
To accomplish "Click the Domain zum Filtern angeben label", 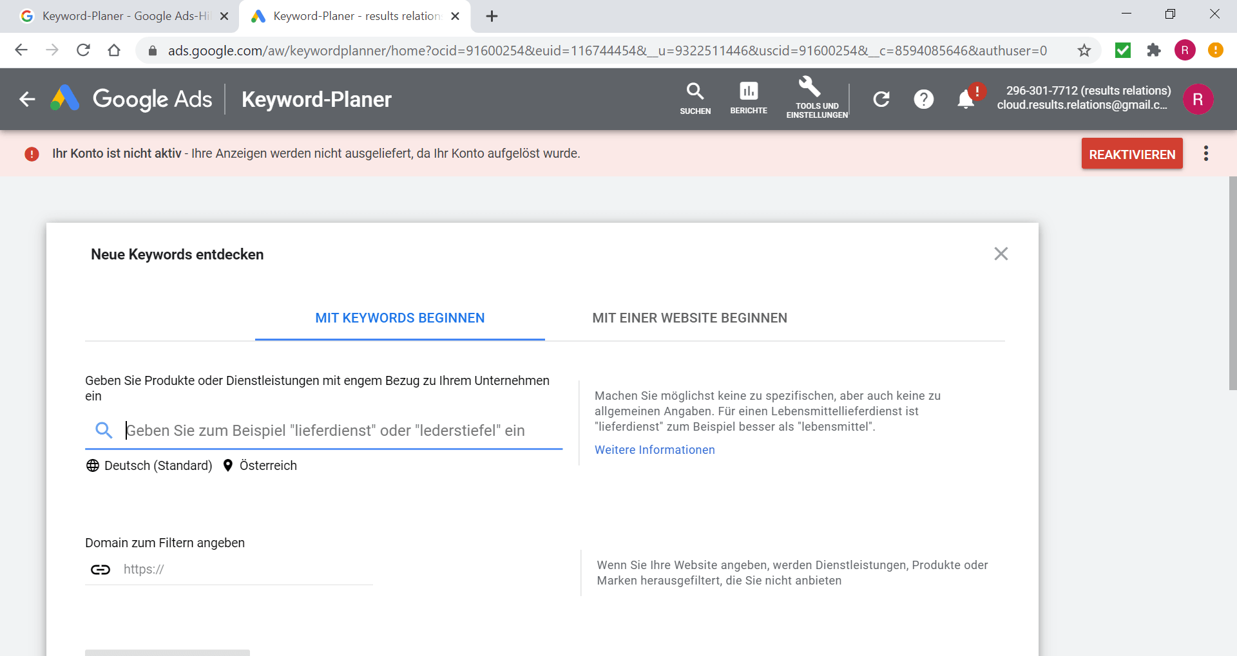I will (165, 543).
